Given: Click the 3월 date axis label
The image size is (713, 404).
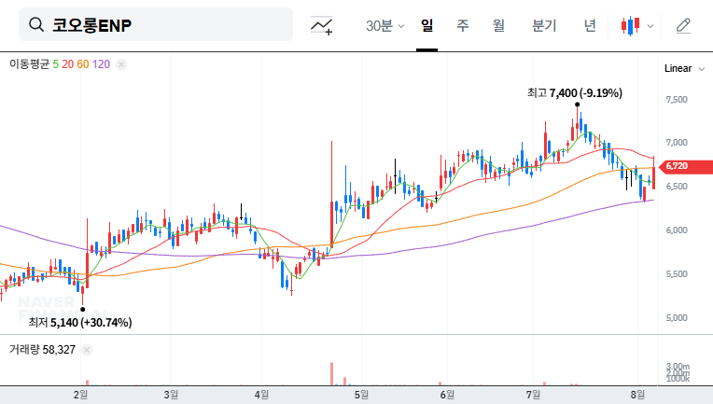Looking at the screenshot, I should click(171, 395).
